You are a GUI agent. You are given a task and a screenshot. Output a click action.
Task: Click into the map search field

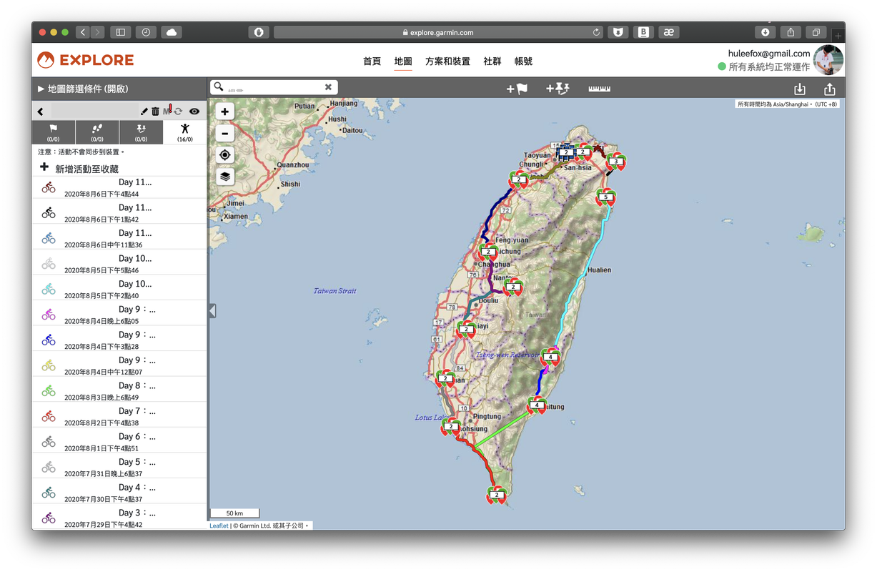[274, 87]
